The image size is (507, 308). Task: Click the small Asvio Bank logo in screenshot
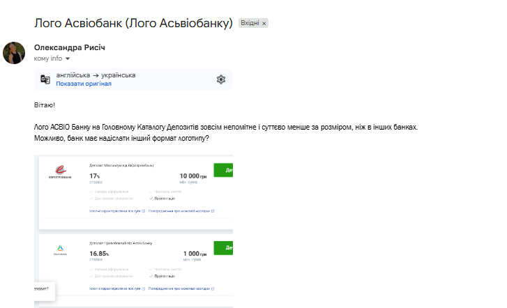tap(60, 250)
